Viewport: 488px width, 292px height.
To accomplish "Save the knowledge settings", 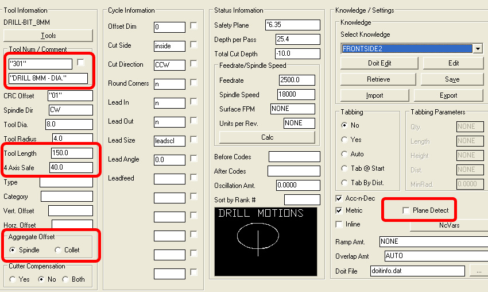I will pyautogui.click(x=452, y=79).
